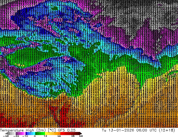Click the '38' legend scale value

click(73, 136)
